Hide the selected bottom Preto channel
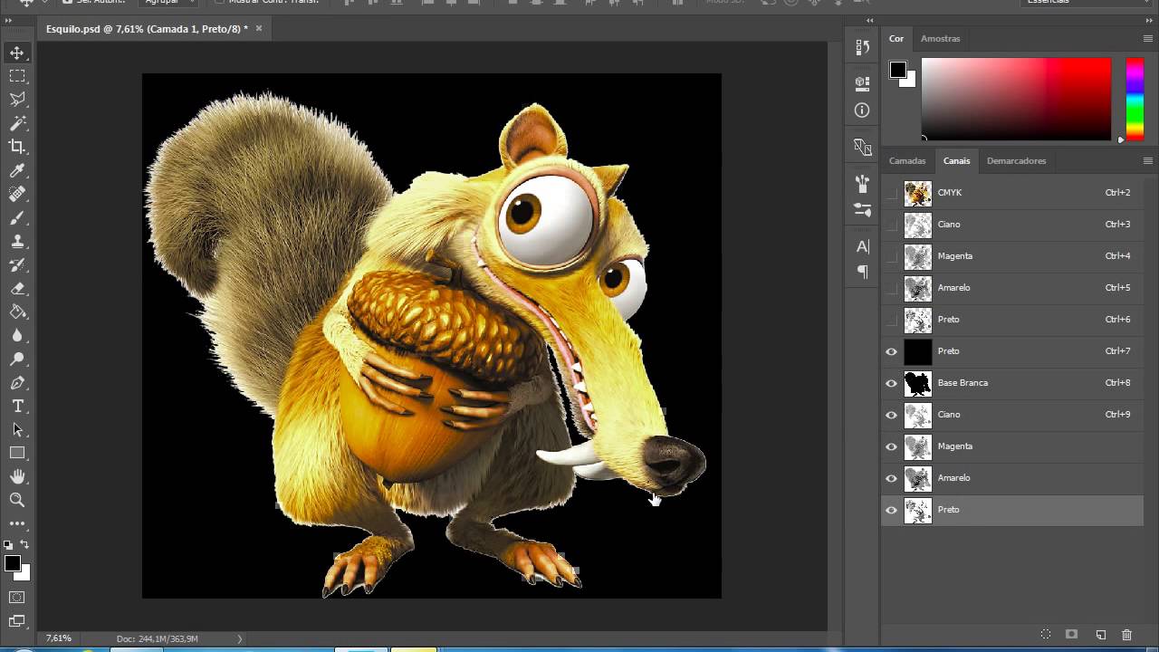This screenshot has height=652, width=1159. (892, 510)
